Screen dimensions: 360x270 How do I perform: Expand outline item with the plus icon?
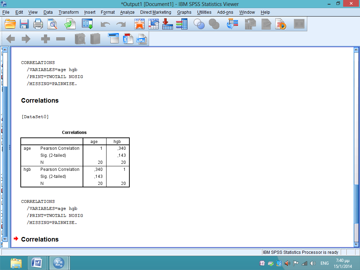(45, 39)
